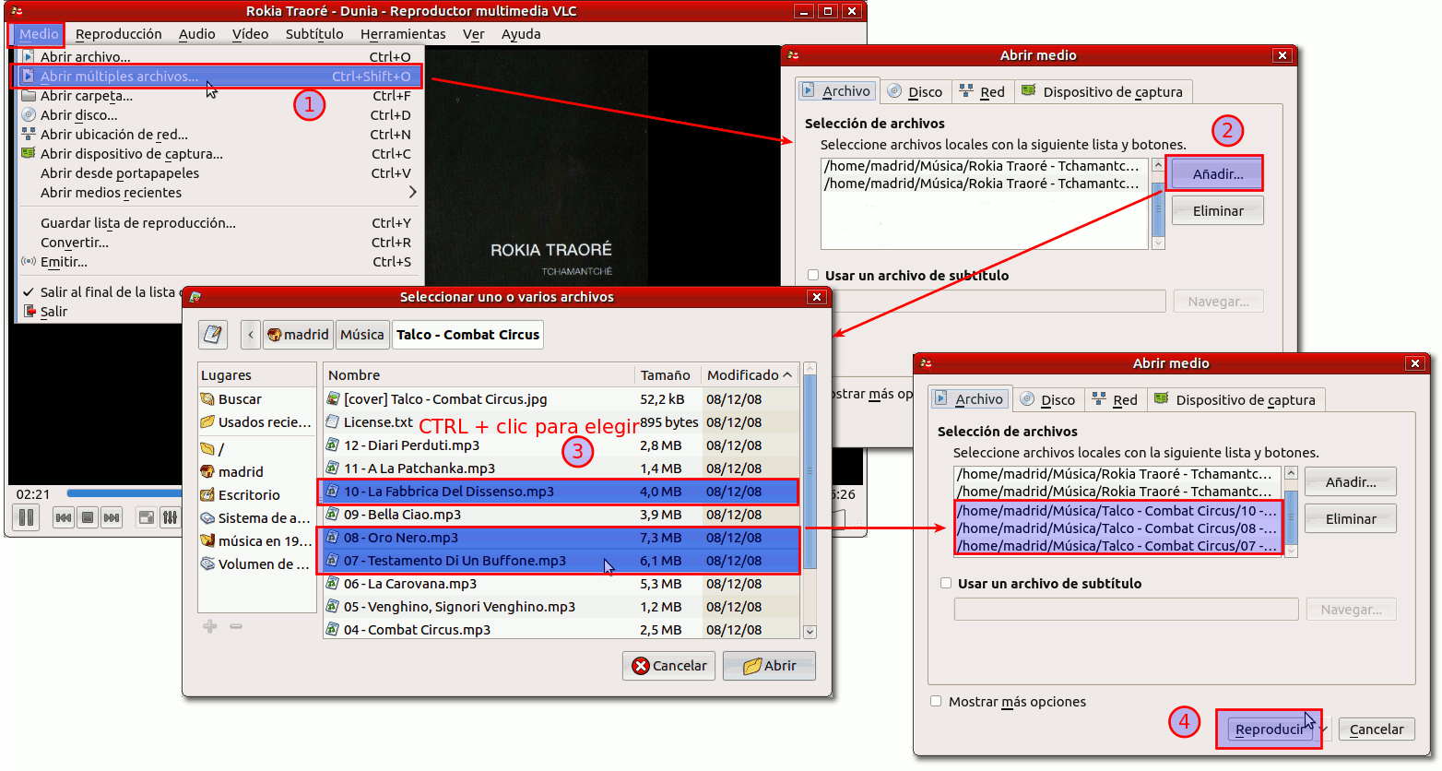
Task: Open extended settings equalizer icon in VLC
Action: (x=171, y=517)
